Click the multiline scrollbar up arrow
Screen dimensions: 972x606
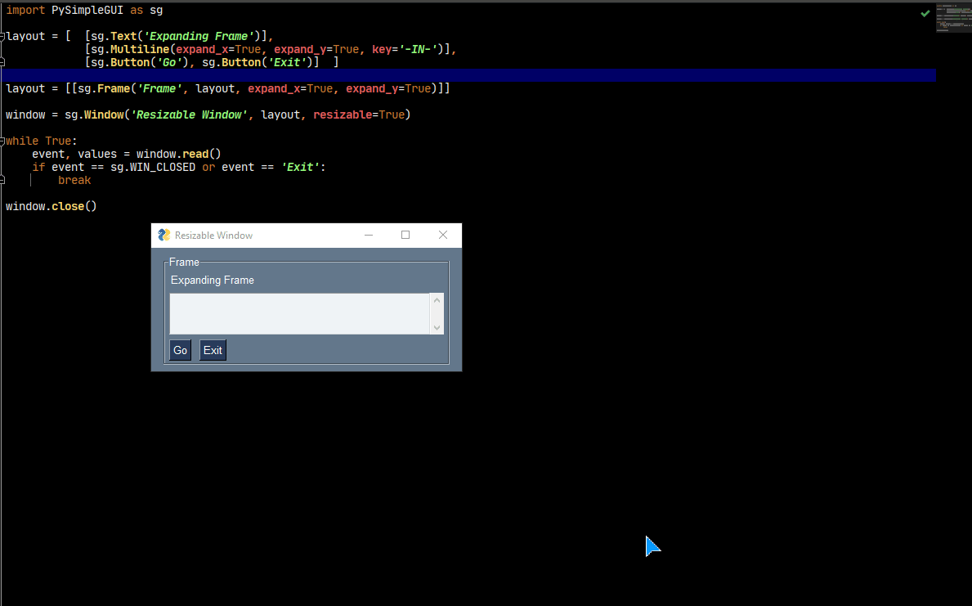(437, 301)
